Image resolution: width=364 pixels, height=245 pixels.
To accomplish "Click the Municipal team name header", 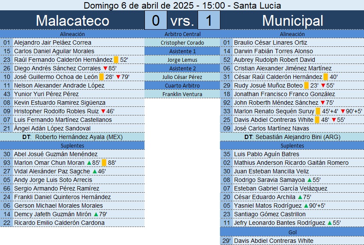I will click(292, 21).
